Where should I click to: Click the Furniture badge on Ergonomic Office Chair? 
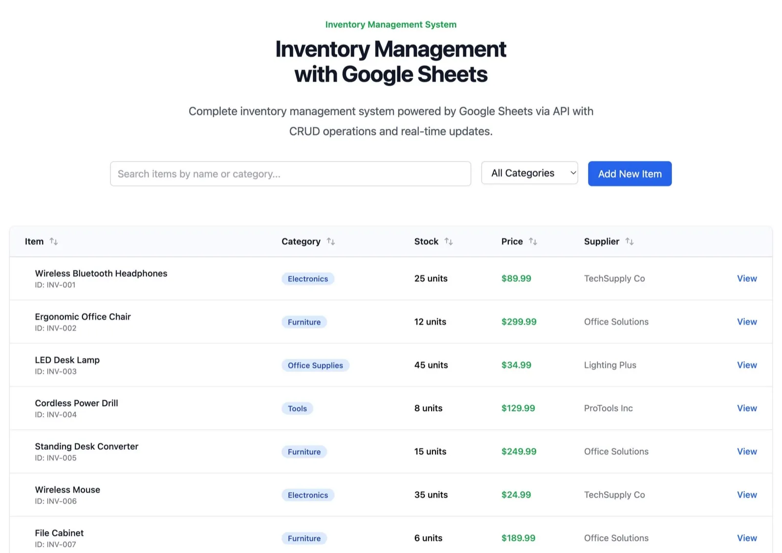[x=304, y=322]
